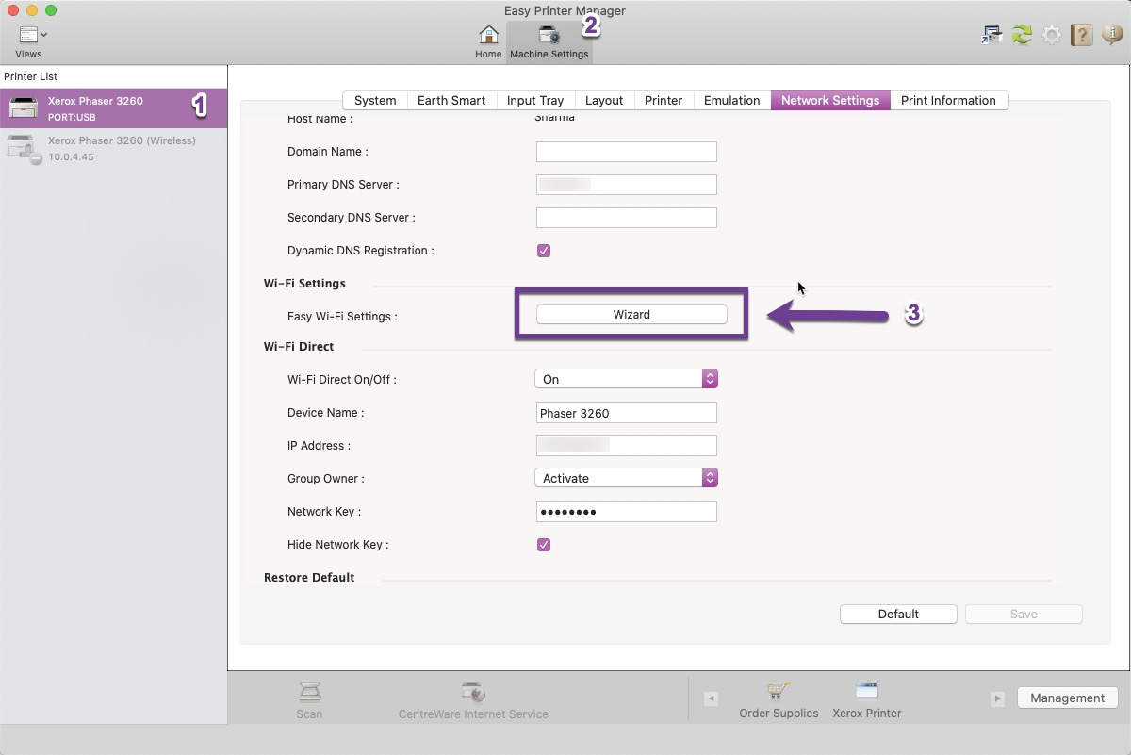Screen dimensions: 1131x755
Task: Open the help book icon
Action: click(1082, 35)
